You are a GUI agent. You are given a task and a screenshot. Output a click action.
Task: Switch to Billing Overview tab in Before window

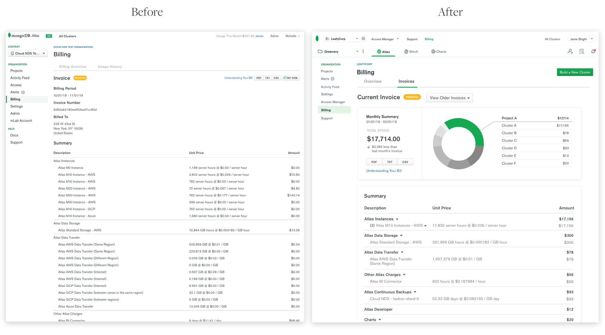coord(72,66)
